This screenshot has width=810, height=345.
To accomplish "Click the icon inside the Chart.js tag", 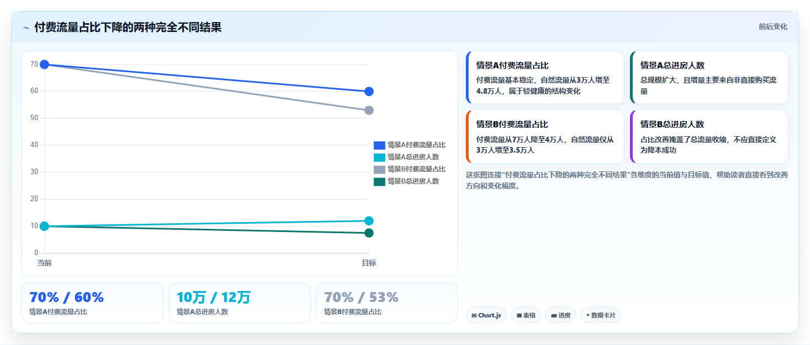I will pos(474,316).
